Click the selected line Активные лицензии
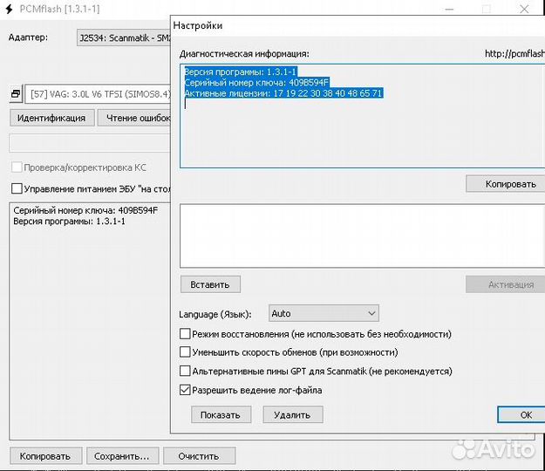545x471 pixels. [x=283, y=93]
